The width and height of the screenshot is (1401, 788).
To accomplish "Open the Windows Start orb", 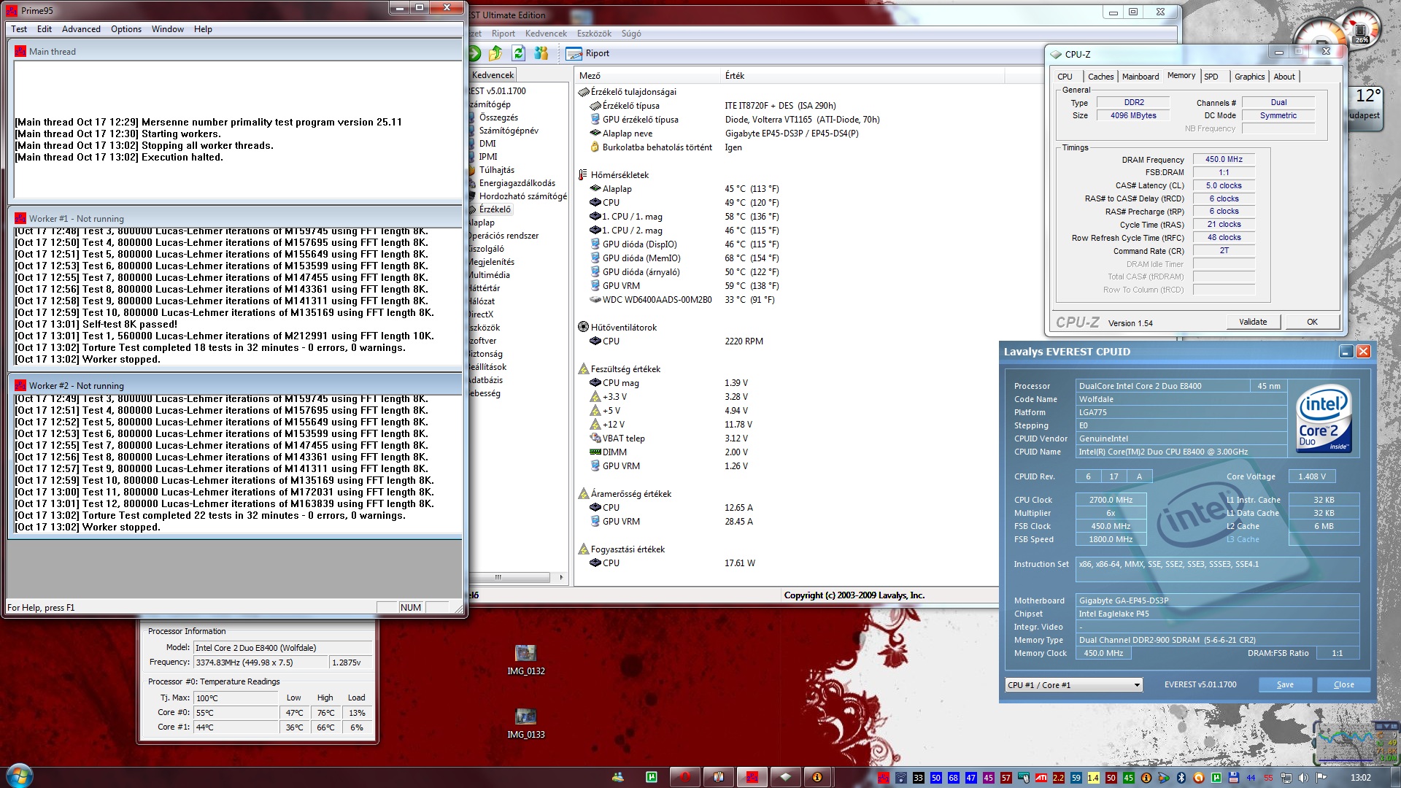I will (x=18, y=776).
